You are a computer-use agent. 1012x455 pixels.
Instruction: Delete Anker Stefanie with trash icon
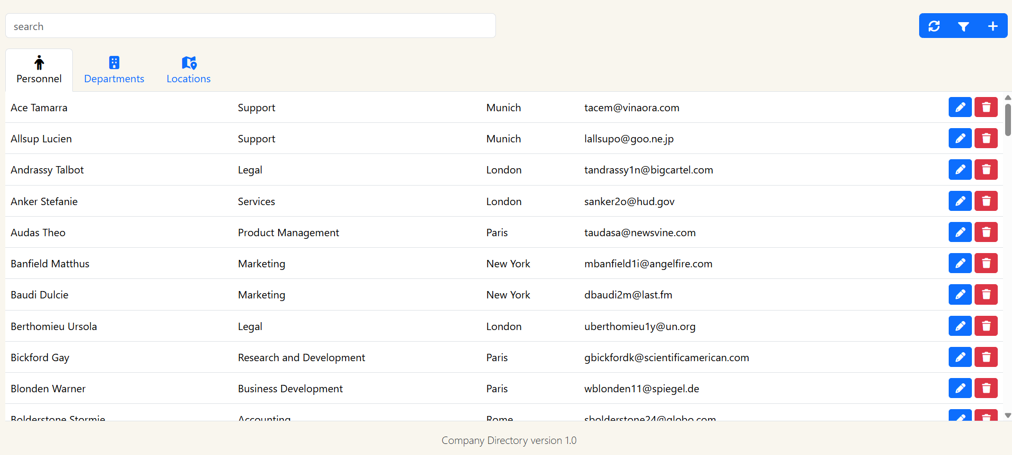(986, 201)
